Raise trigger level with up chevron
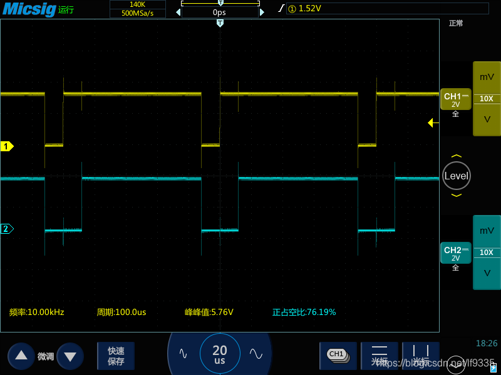This screenshot has height=375, width=501. coord(457,156)
